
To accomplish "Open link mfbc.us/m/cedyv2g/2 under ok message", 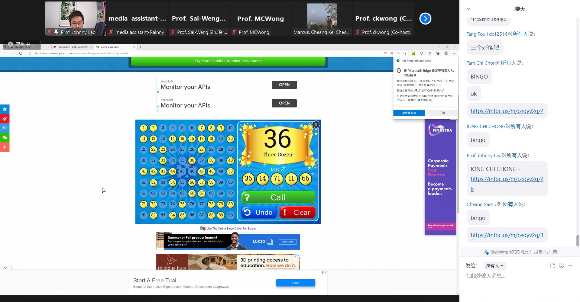I will click(x=507, y=111).
